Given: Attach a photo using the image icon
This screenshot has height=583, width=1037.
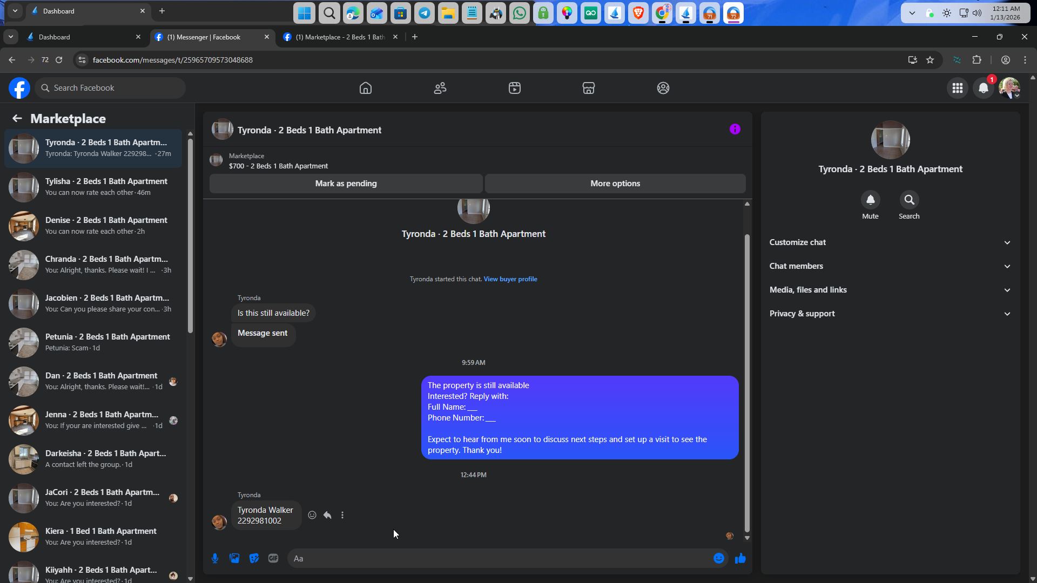Looking at the screenshot, I should pyautogui.click(x=234, y=558).
